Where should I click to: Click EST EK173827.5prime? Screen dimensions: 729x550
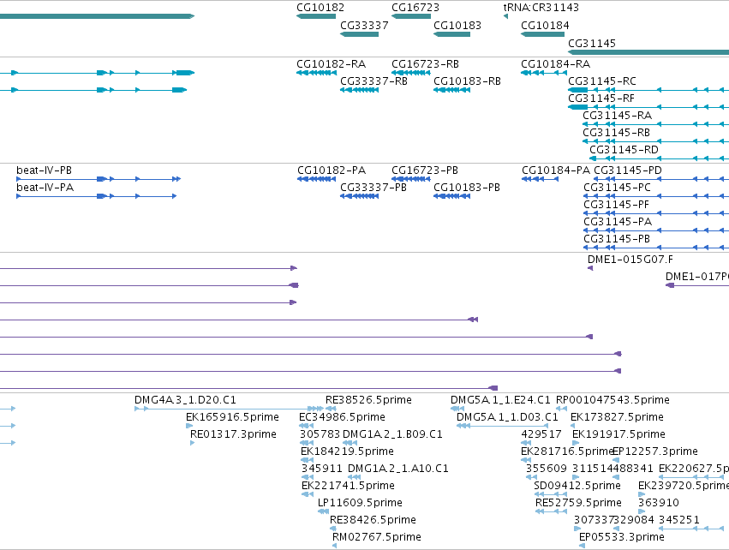[617, 417]
